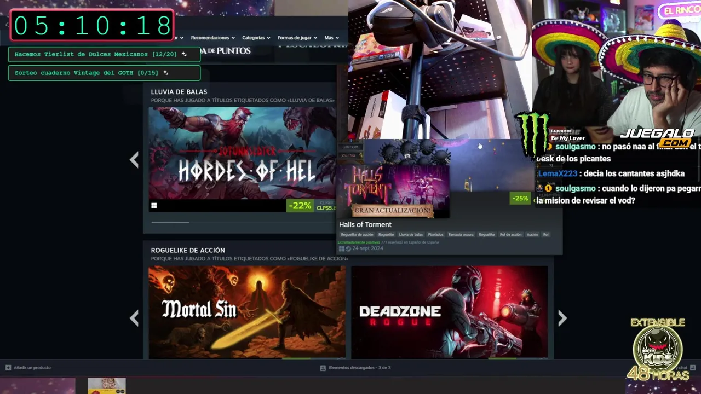Click Añadir un producto label
Image resolution: width=701 pixels, height=394 pixels.
pos(32,368)
